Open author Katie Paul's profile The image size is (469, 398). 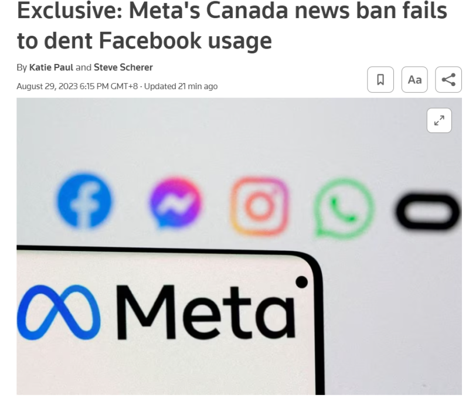pyautogui.click(x=52, y=67)
